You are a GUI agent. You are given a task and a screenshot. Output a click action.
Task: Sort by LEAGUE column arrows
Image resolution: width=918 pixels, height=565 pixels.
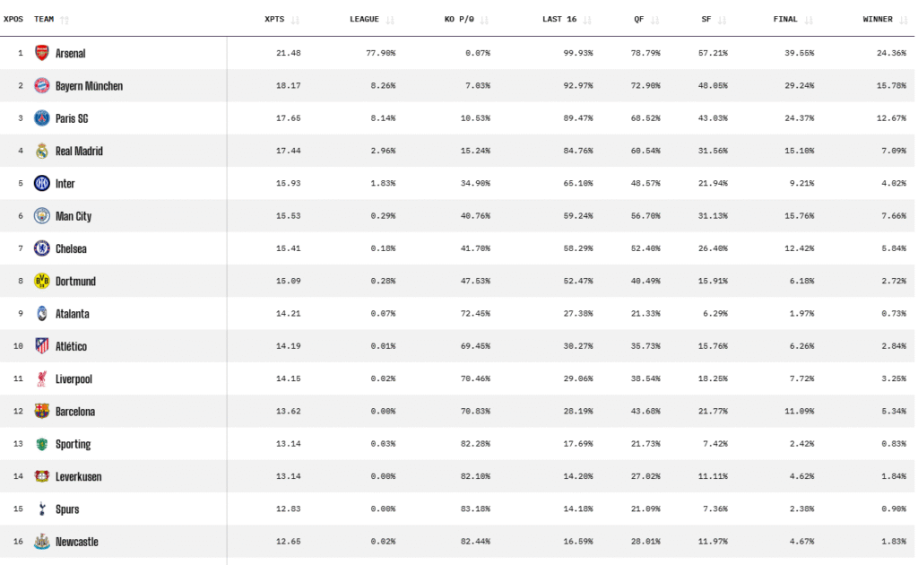tap(390, 20)
